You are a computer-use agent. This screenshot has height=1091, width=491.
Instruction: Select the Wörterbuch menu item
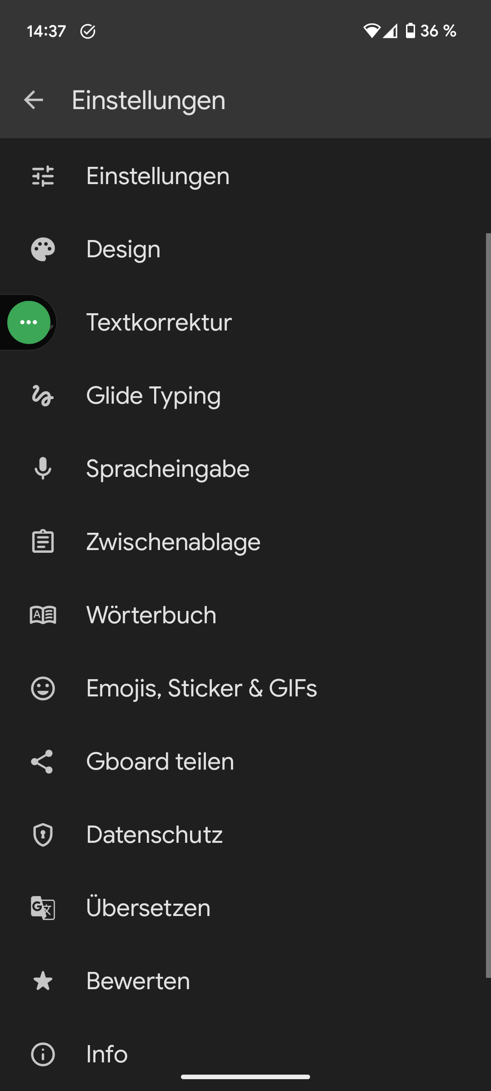click(151, 615)
